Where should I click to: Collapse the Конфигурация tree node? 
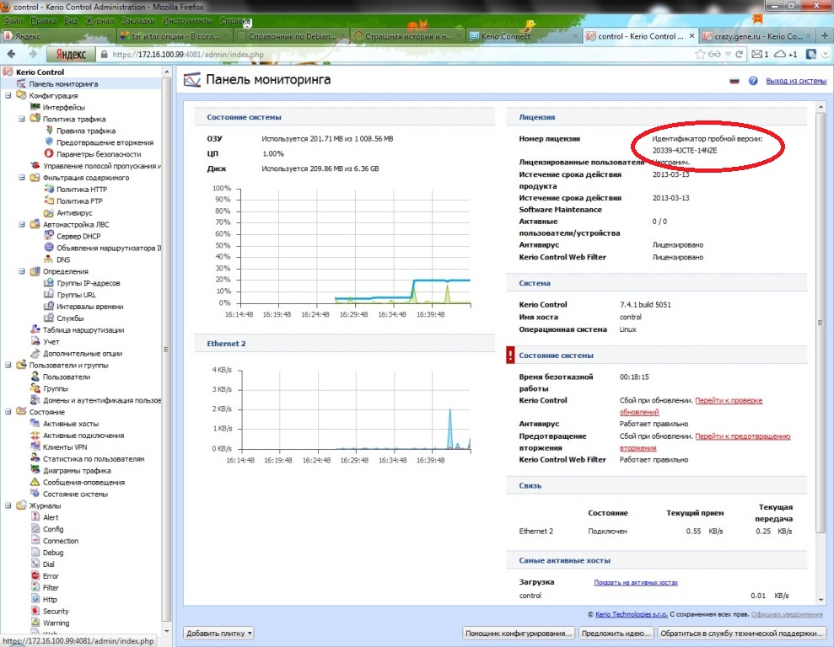tap(8, 96)
